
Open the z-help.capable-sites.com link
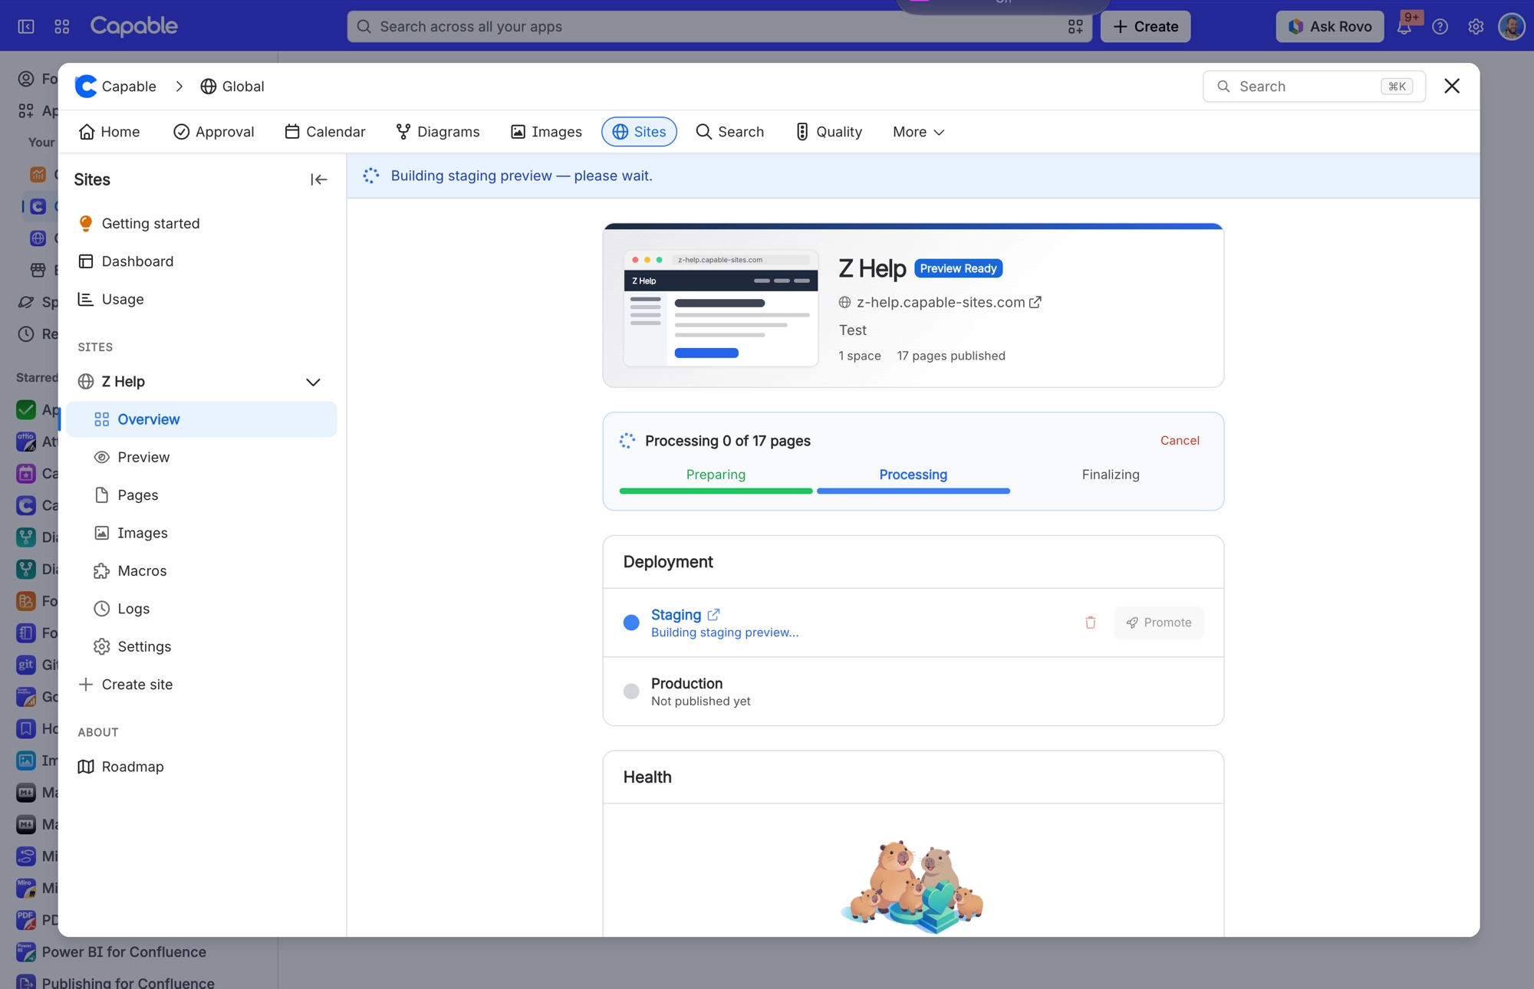click(x=940, y=302)
